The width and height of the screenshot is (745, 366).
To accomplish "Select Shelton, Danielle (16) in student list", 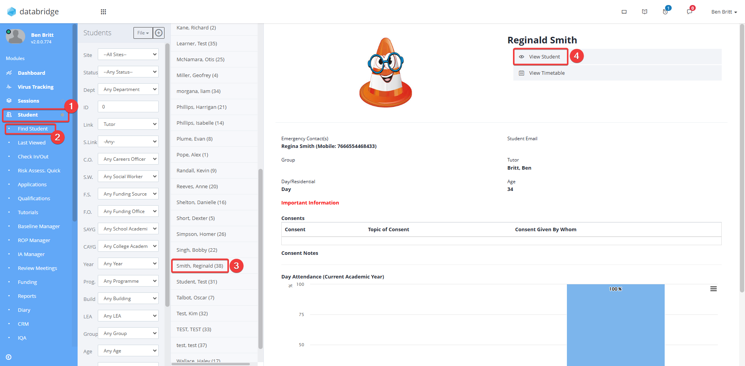I will pos(214,202).
